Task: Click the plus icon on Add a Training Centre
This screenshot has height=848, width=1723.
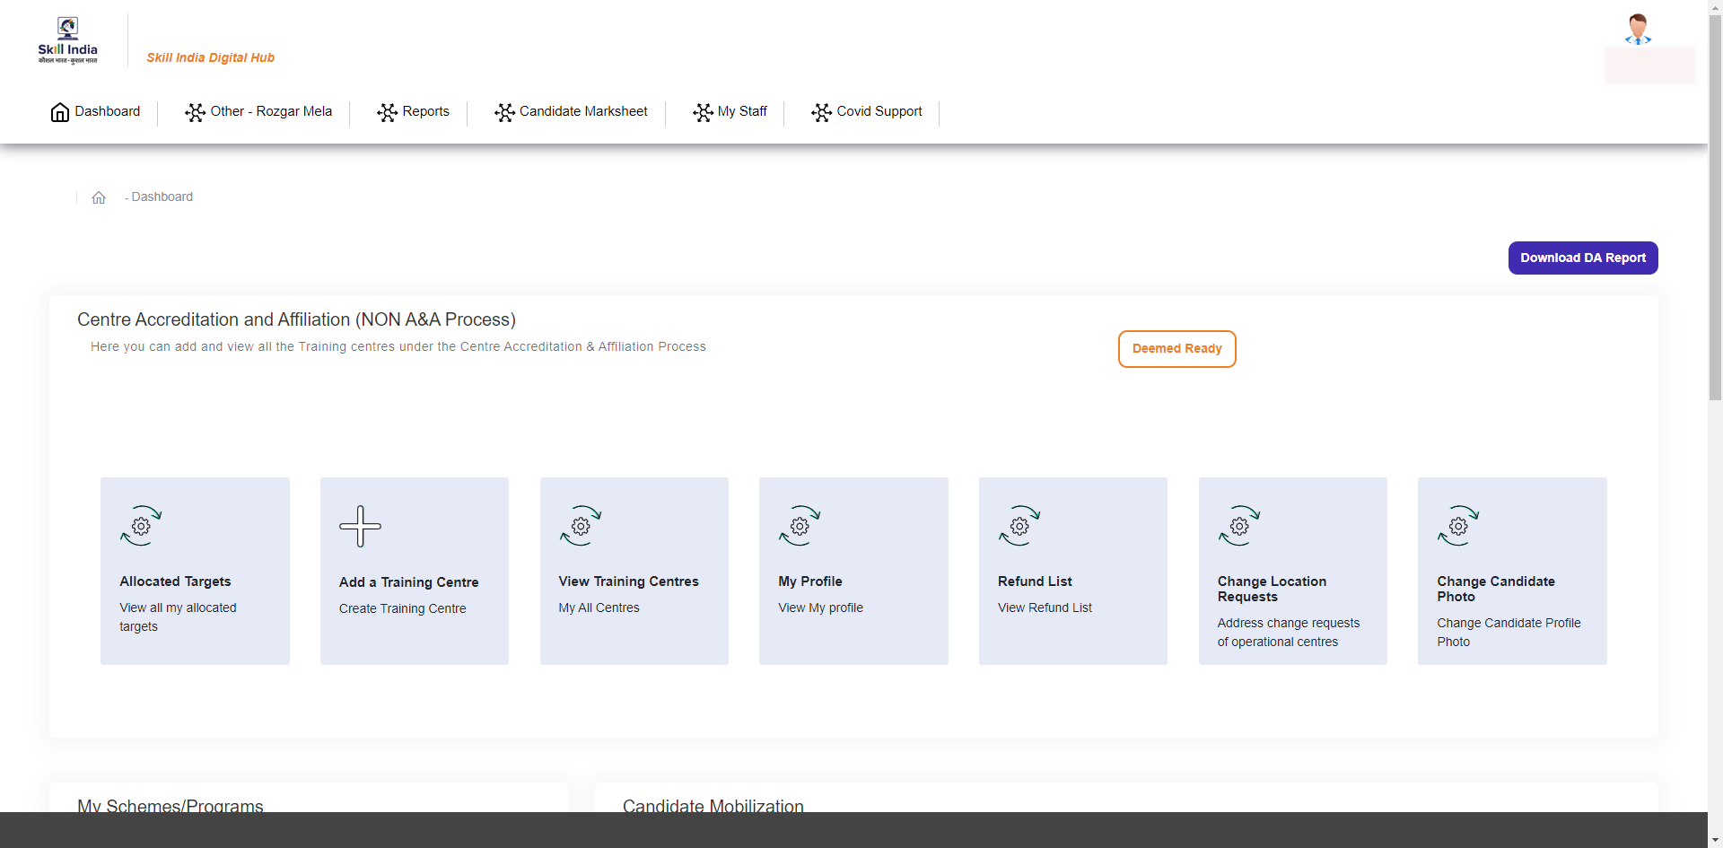Action: pos(360,526)
